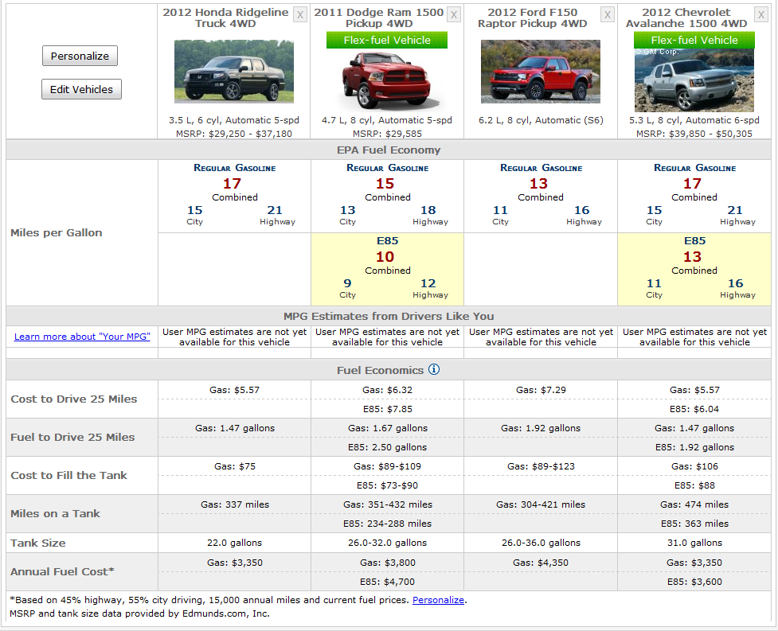Click the EPA Fuel Economy section header
778x631 pixels.
point(389,150)
